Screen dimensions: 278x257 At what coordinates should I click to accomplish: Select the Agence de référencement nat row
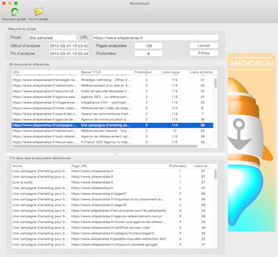click(x=113, y=136)
